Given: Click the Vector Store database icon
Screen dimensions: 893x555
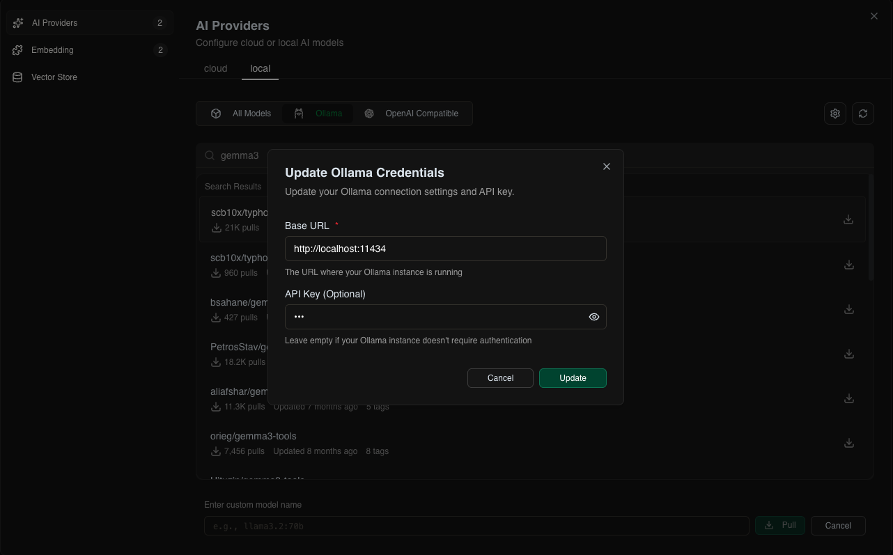Looking at the screenshot, I should 18,77.
